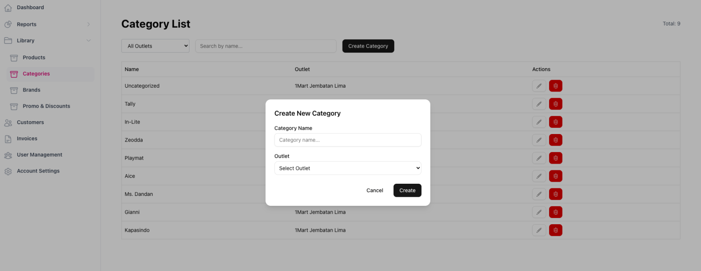The image size is (701, 271).
Task: Click the edit pencil for Uncategorized row
Action: tap(539, 86)
